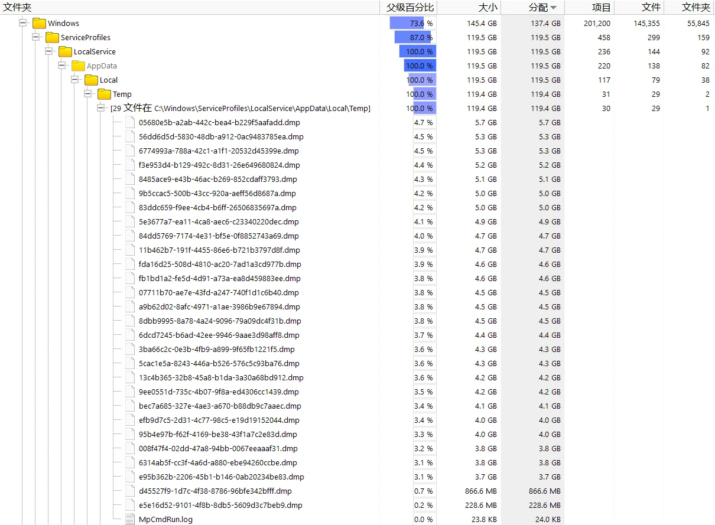Select 13c4b365-32b8-45a8-b1da-3a30a68bd912.dmp
This screenshot has width=715, height=525.
click(221, 377)
